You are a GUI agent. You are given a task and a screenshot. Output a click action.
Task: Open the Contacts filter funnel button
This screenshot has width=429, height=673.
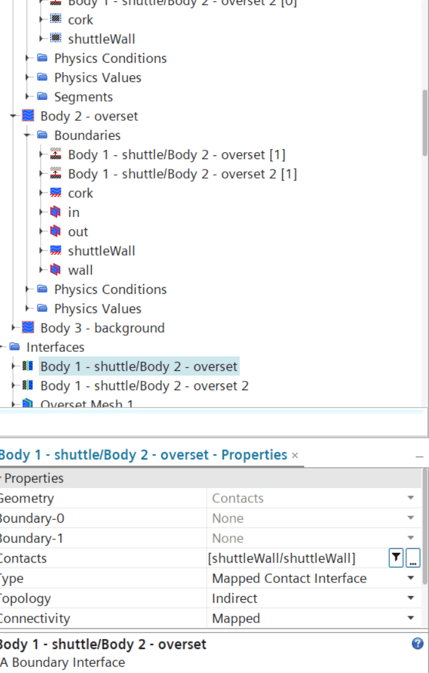click(x=396, y=558)
